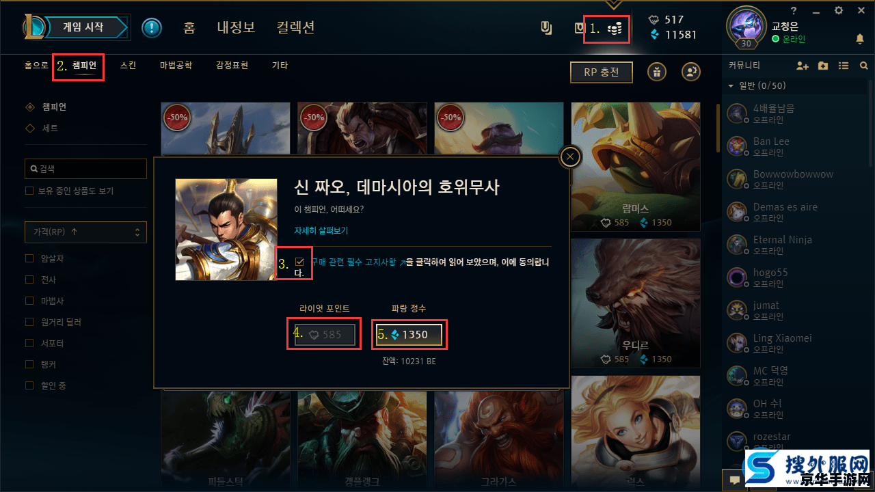Click the add friend icon in 커뮤니티
Screen dimensions: 875x492
tap(803, 66)
